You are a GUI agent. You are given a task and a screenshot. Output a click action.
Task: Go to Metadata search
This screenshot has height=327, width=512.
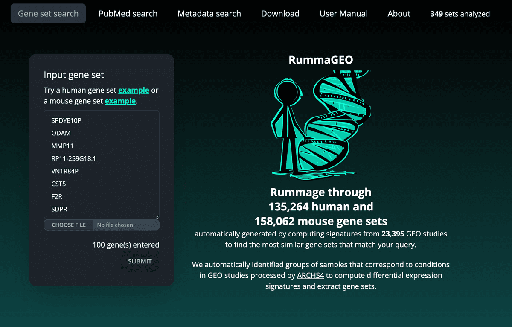209,14
